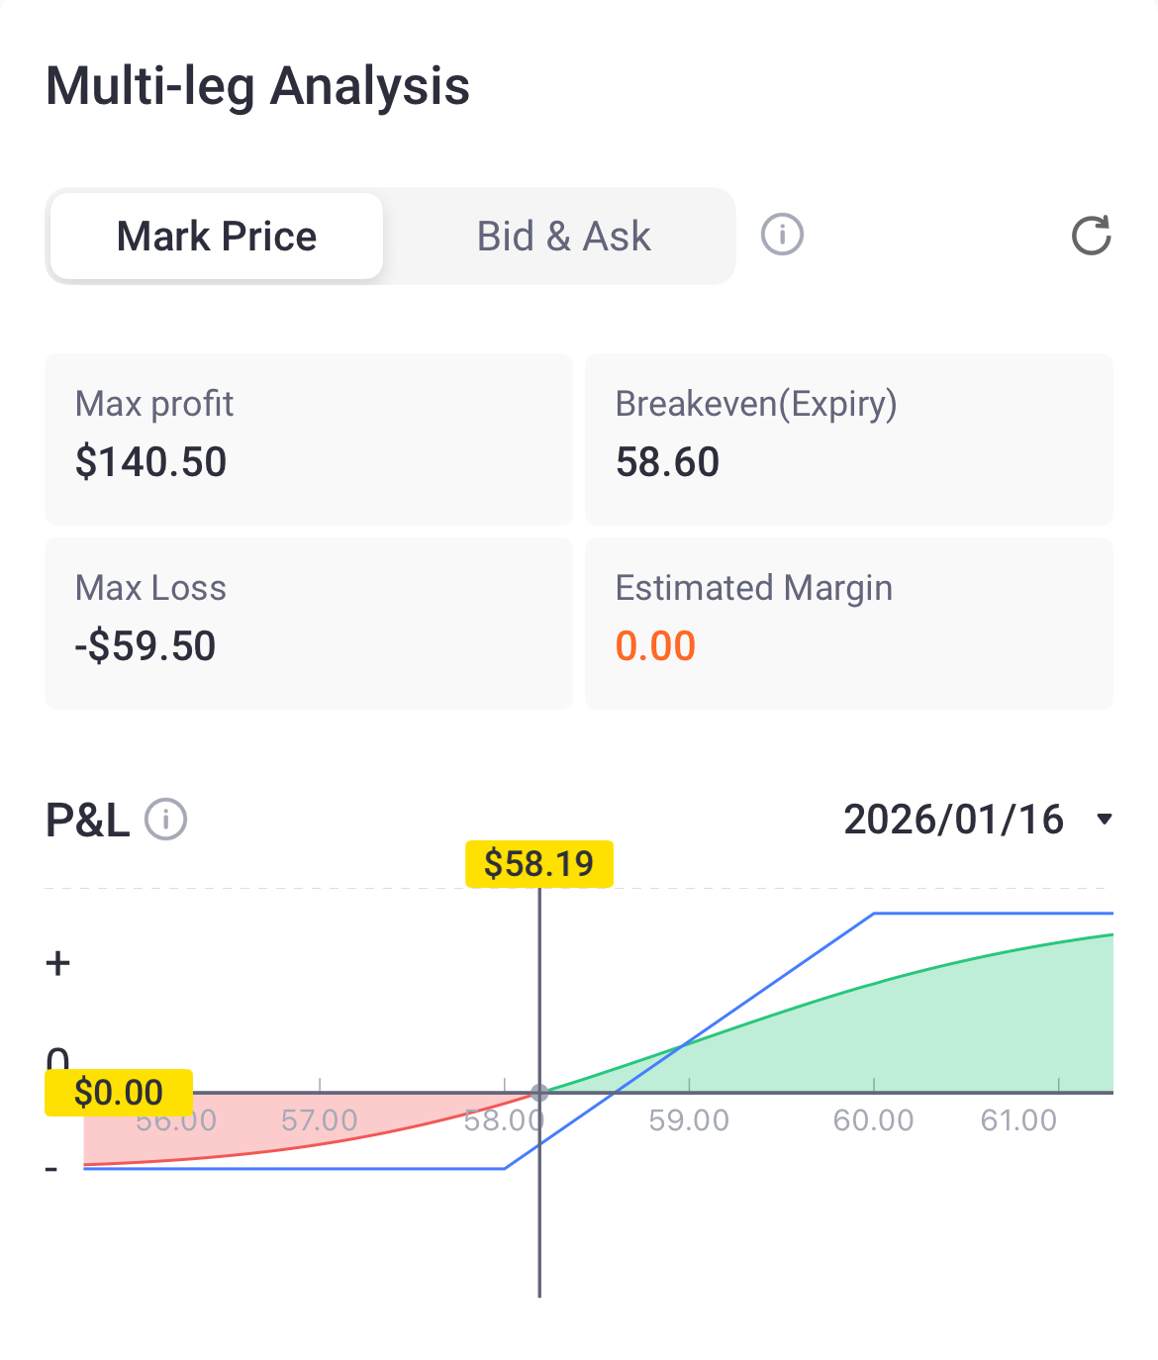Screen dimensions: 1158x1360
Task: Click the 61.00 x-axis price label
Action: [1018, 1120]
